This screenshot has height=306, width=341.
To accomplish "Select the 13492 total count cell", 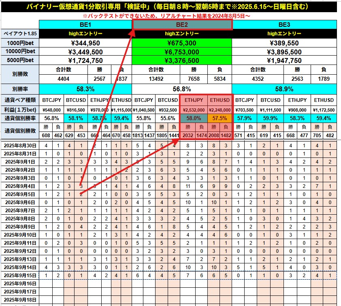I will click(156, 79).
